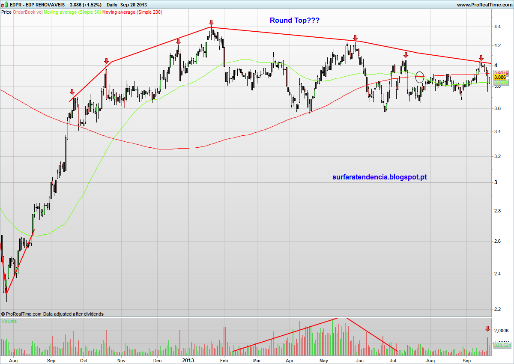Select the red arrow above the late May high

(355, 38)
